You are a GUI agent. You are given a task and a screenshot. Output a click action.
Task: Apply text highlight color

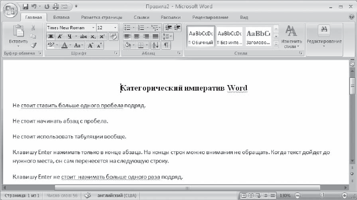tap(50, 45)
